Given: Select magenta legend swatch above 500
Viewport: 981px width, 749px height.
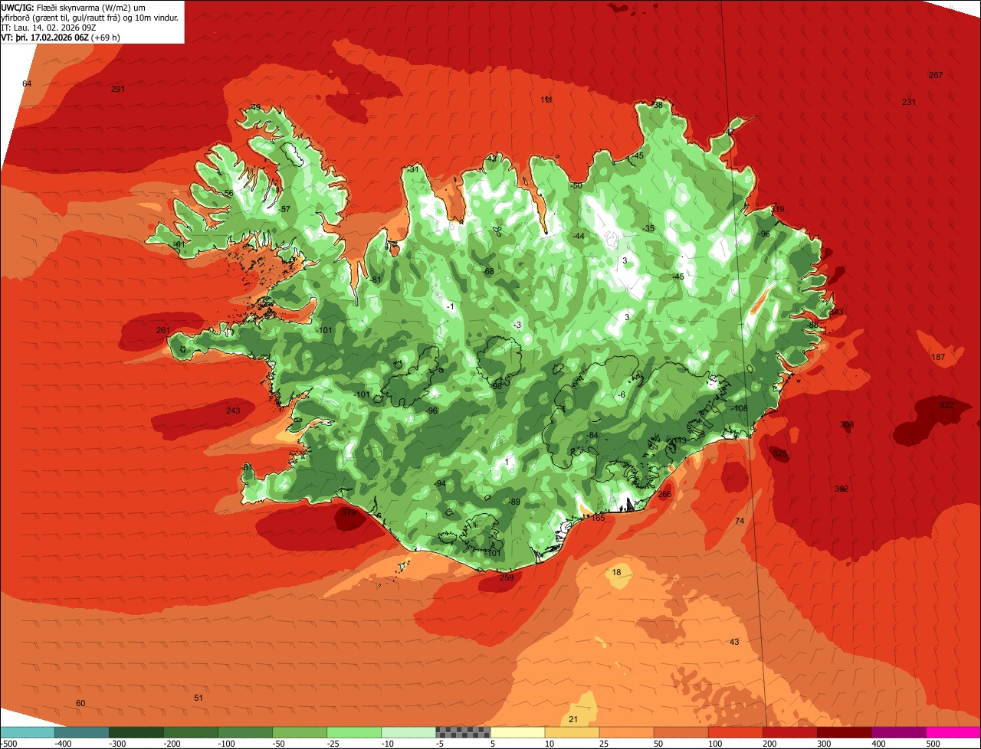Looking at the screenshot, I should tap(953, 732).
